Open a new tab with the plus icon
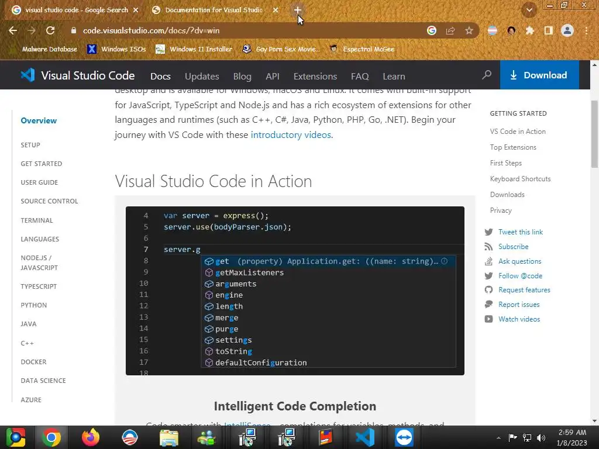599x449 pixels. click(297, 10)
